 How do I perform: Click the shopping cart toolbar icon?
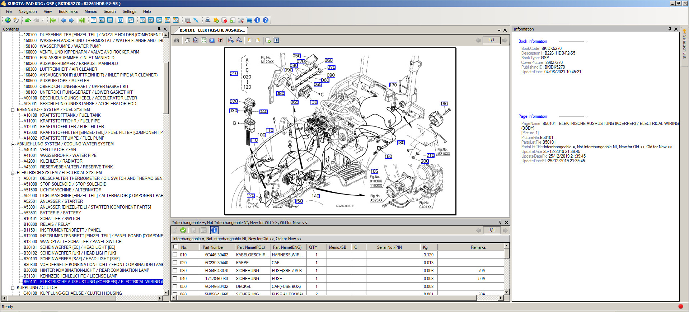(x=249, y=20)
